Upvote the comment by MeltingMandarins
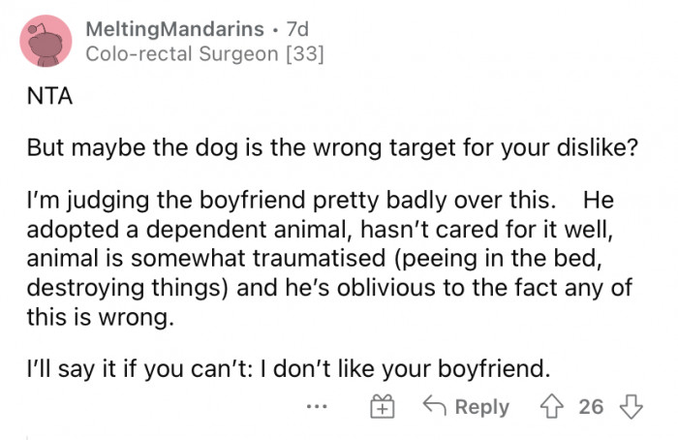This screenshot has height=440, width=678. click(x=554, y=407)
